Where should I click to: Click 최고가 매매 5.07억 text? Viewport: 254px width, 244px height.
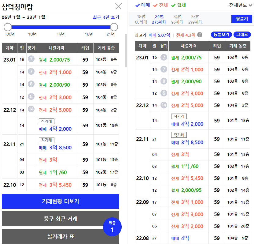pyautogui.click(x=159, y=35)
